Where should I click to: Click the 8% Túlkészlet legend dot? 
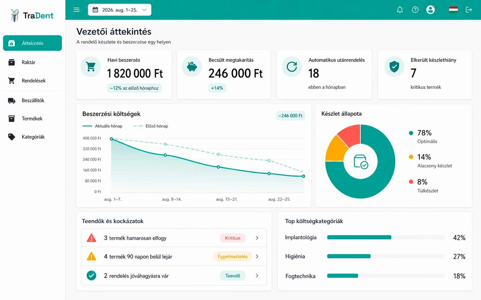411,182
